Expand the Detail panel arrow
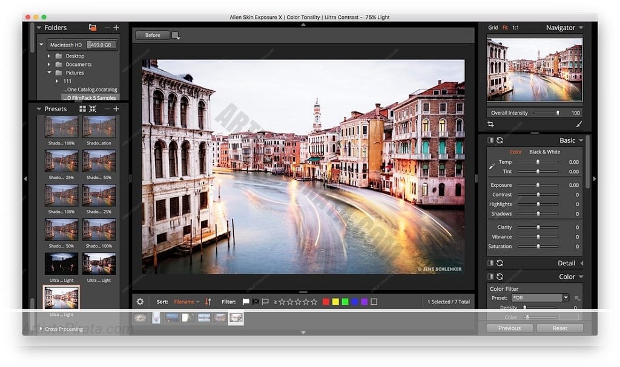Viewport: 620px width, 367px height. coord(582,263)
